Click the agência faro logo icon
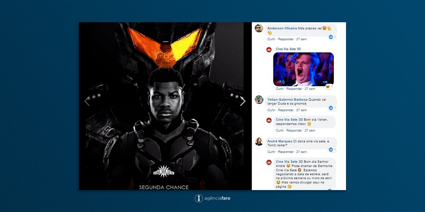Viewport: 425px width, 212px height. coord(199,198)
